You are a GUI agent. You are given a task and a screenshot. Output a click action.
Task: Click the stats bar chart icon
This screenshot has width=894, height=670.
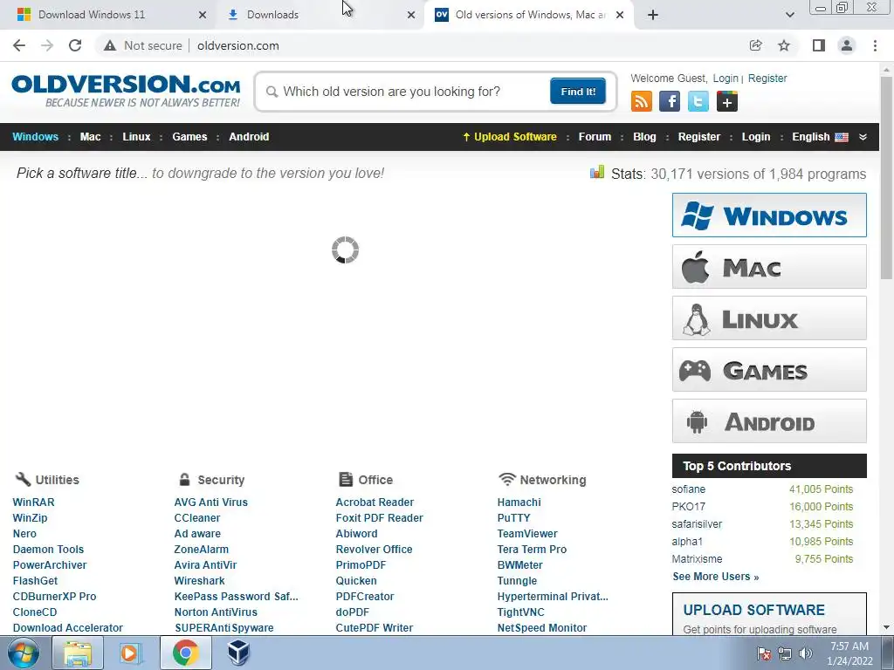point(597,172)
